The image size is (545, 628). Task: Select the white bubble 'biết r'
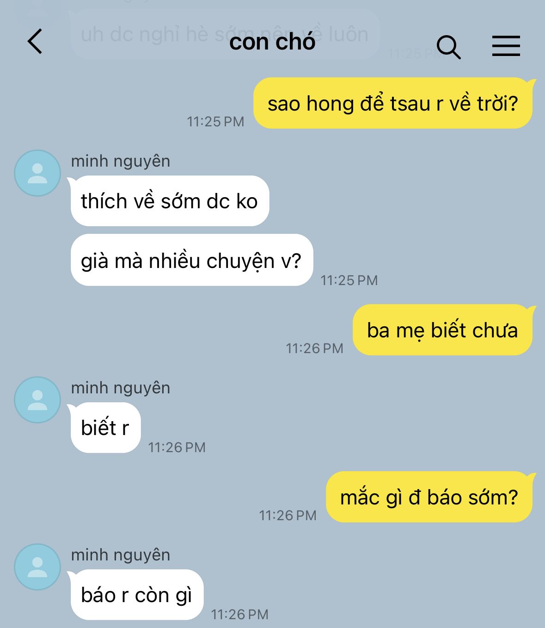click(105, 428)
